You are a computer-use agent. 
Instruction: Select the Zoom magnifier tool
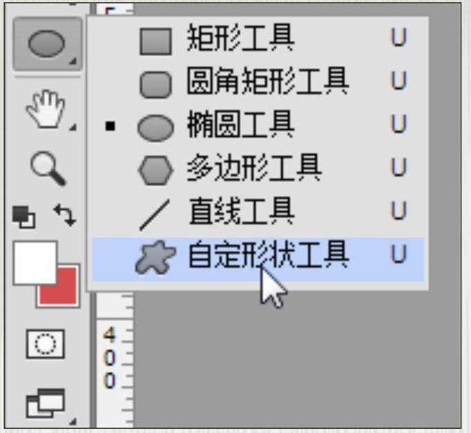coord(48,168)
